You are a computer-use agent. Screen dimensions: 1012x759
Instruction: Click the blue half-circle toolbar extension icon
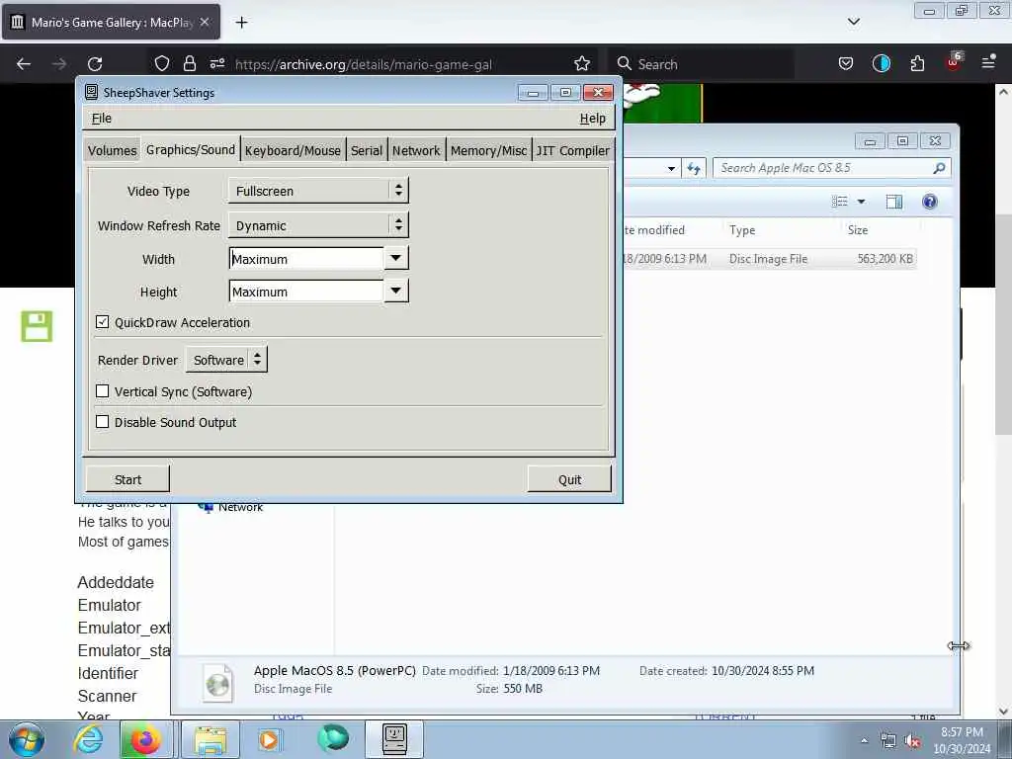(x=881, y=63)
